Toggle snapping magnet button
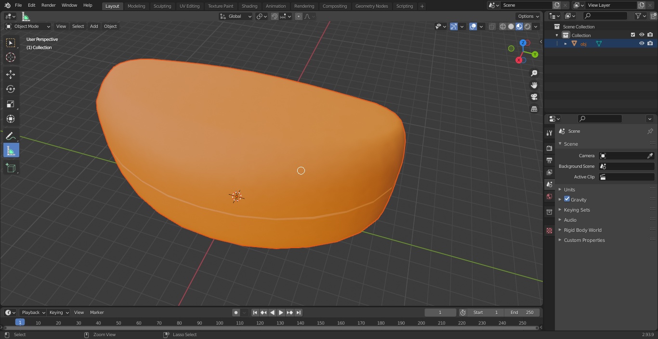Image resolution: width=658 pixels, height=339 pixels. (x=275, y=16)
